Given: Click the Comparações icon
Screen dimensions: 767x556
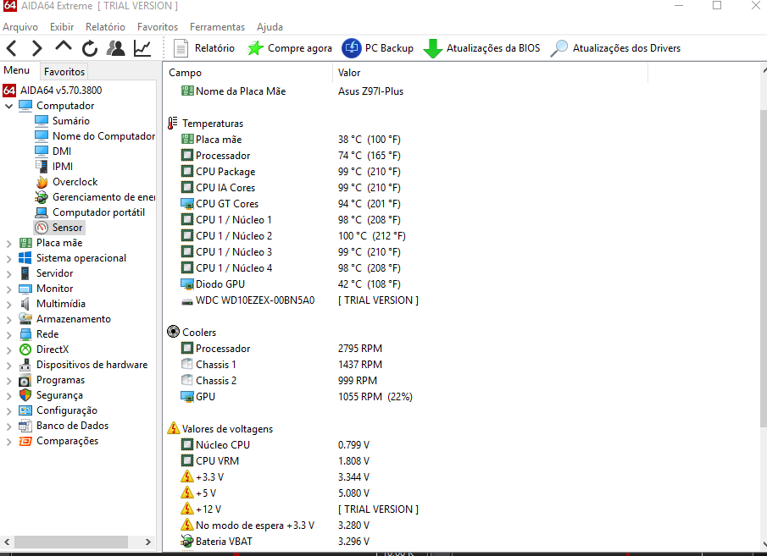Looking at the screenshot, I should [25, 441].
